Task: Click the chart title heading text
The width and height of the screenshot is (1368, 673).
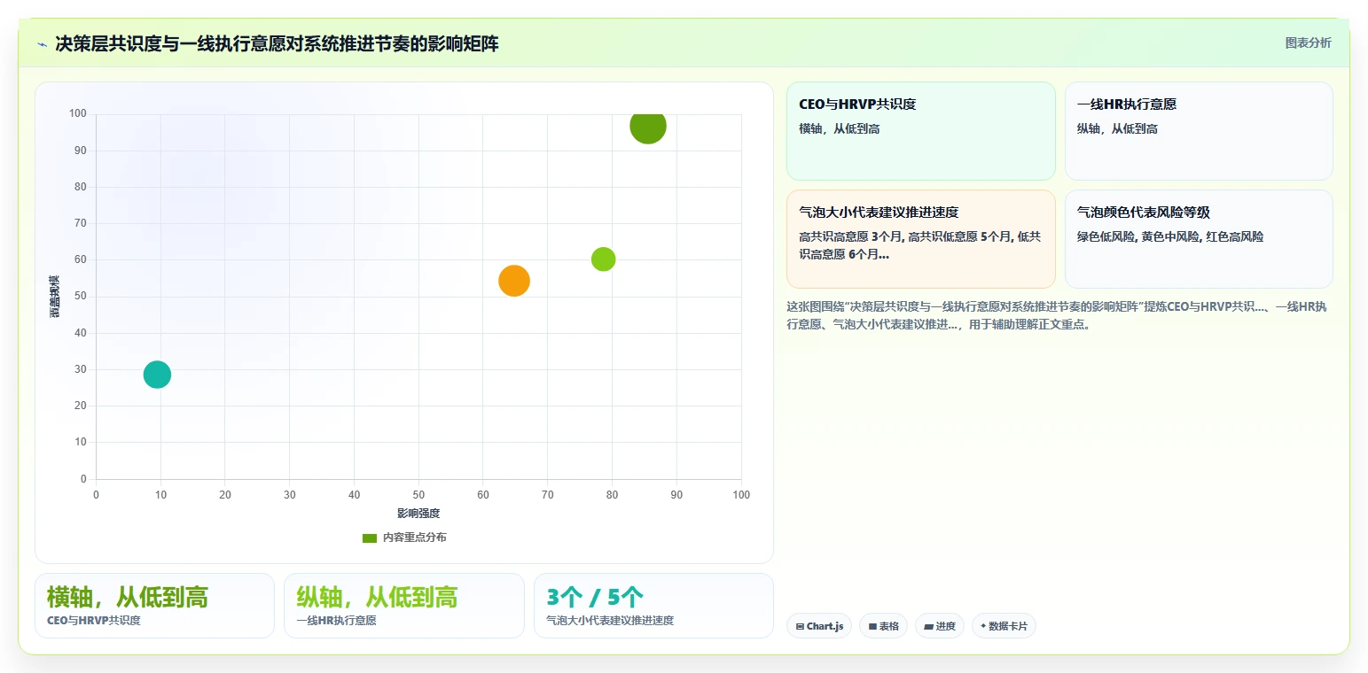Action: point(277,43)
